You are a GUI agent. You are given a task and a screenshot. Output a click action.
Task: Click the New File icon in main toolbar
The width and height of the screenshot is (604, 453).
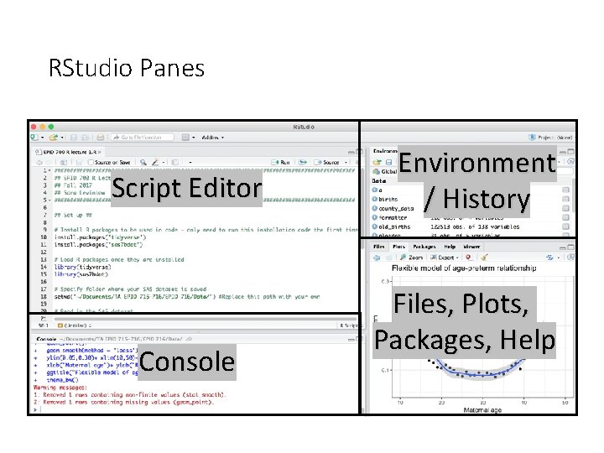pos(34,138)
